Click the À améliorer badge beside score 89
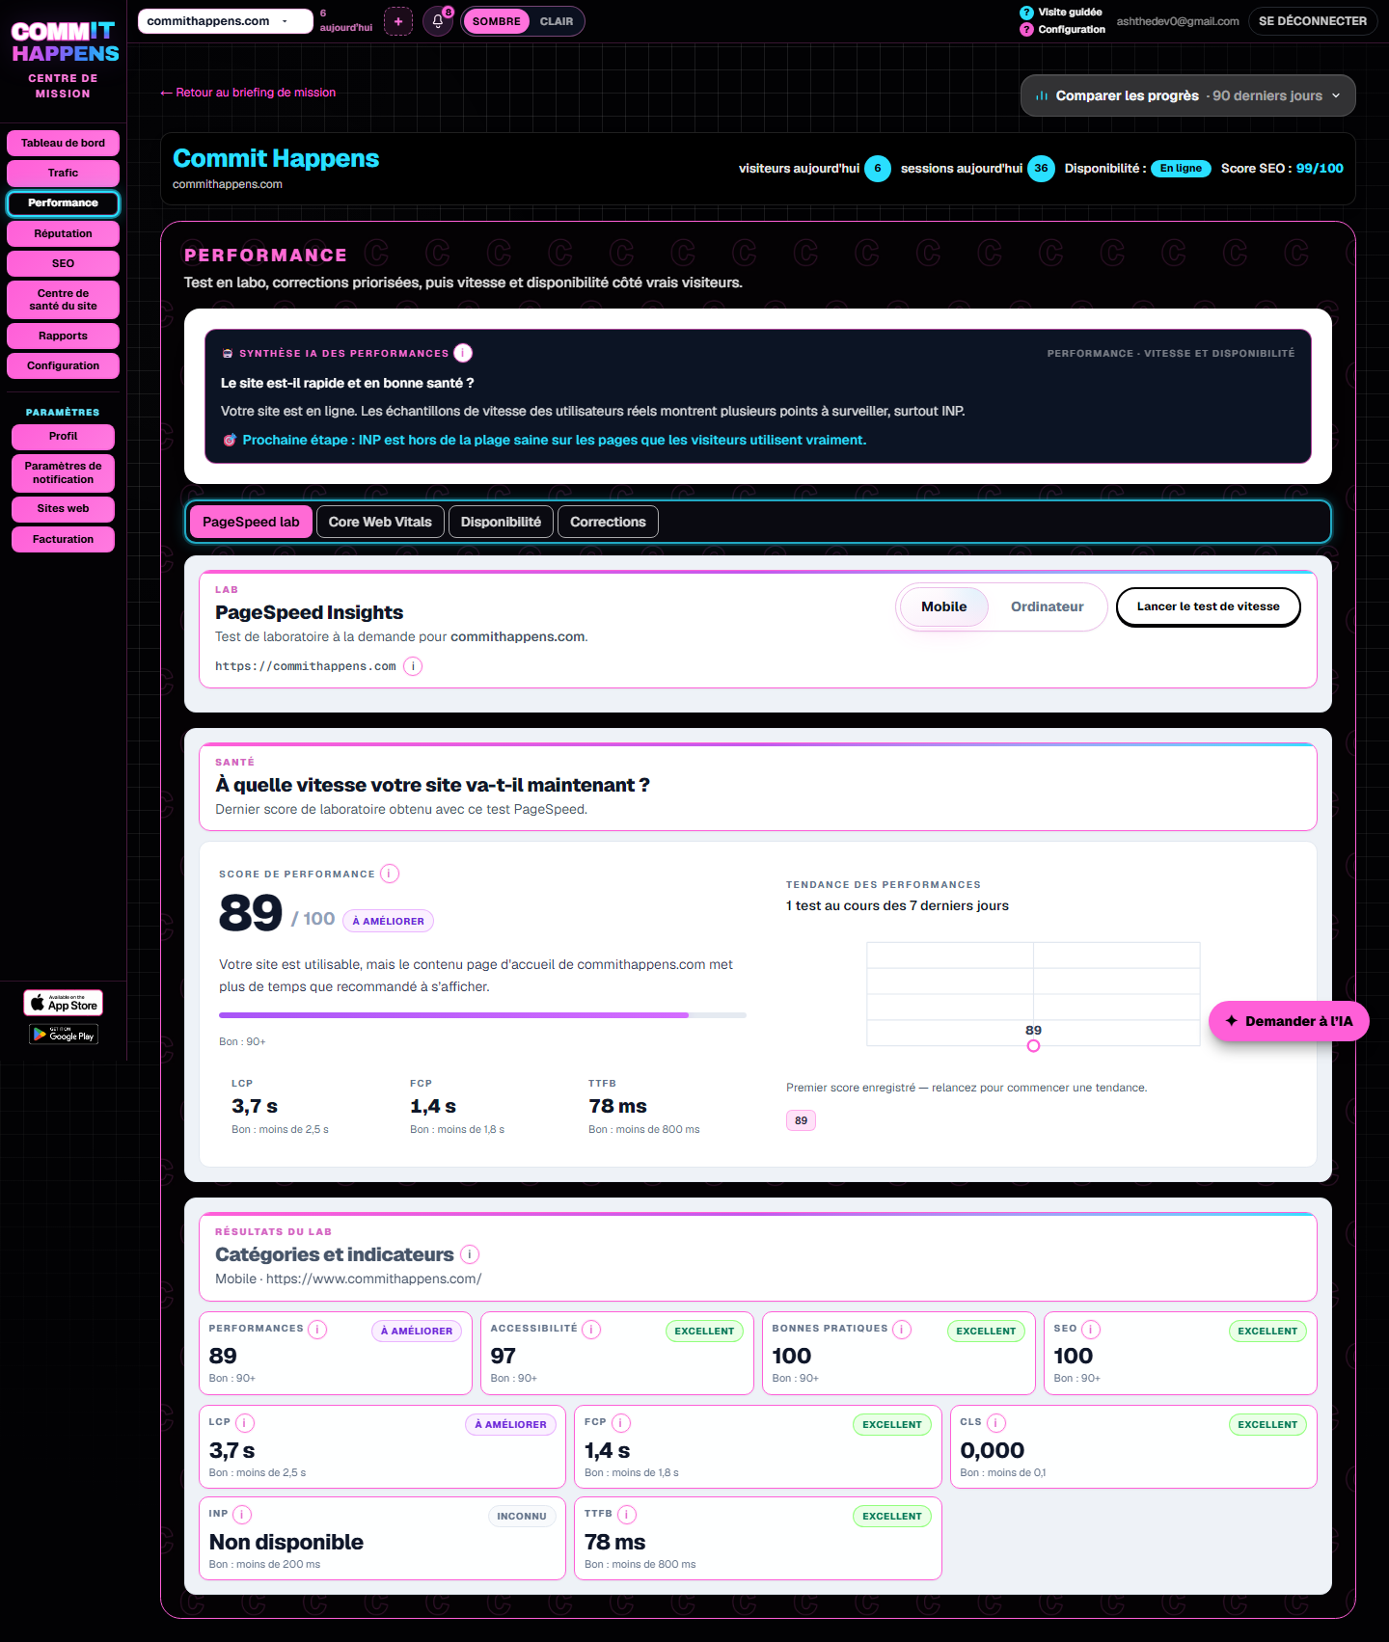Screen dimensions: 1389x1642 point(389,921)
